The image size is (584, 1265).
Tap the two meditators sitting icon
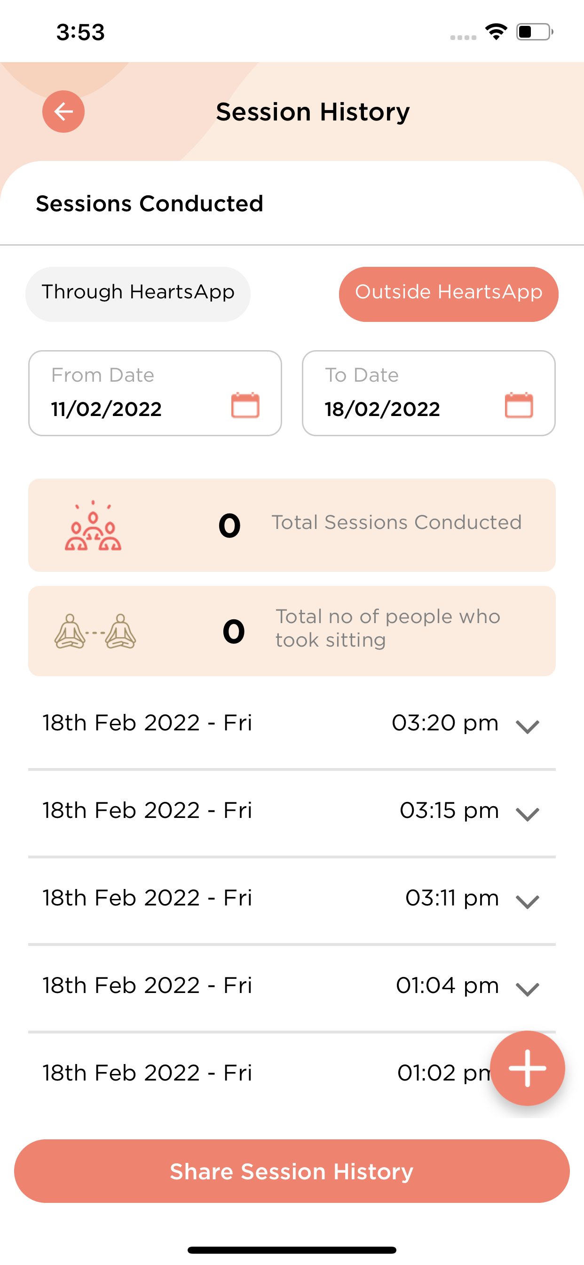[95, 632]
